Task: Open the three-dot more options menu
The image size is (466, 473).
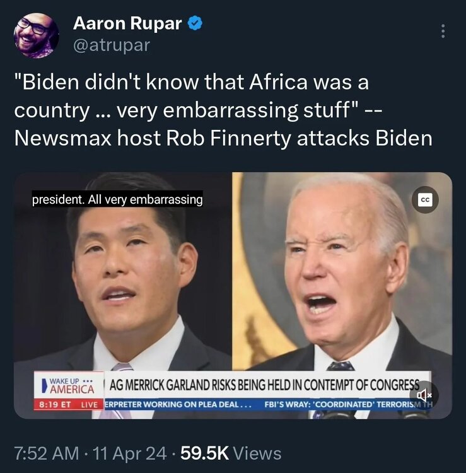Action: point(443,31)
